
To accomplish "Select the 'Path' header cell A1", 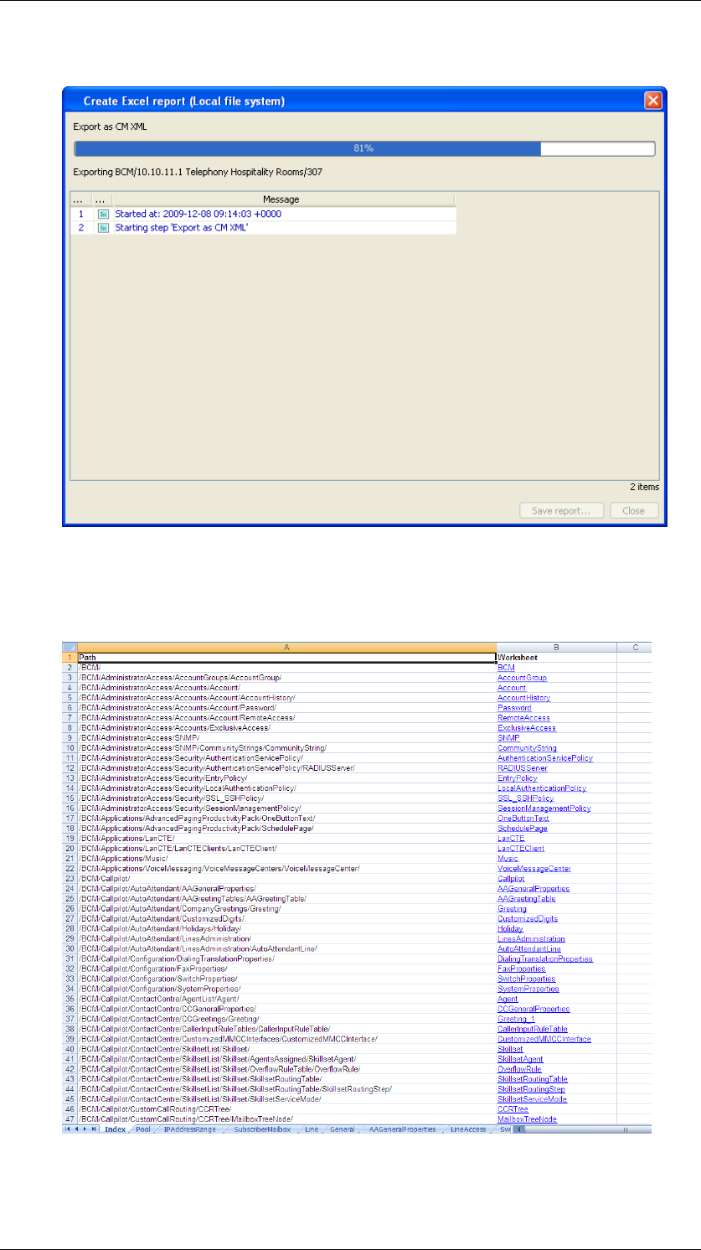I will pyautogui.click(x=286, y=657).
